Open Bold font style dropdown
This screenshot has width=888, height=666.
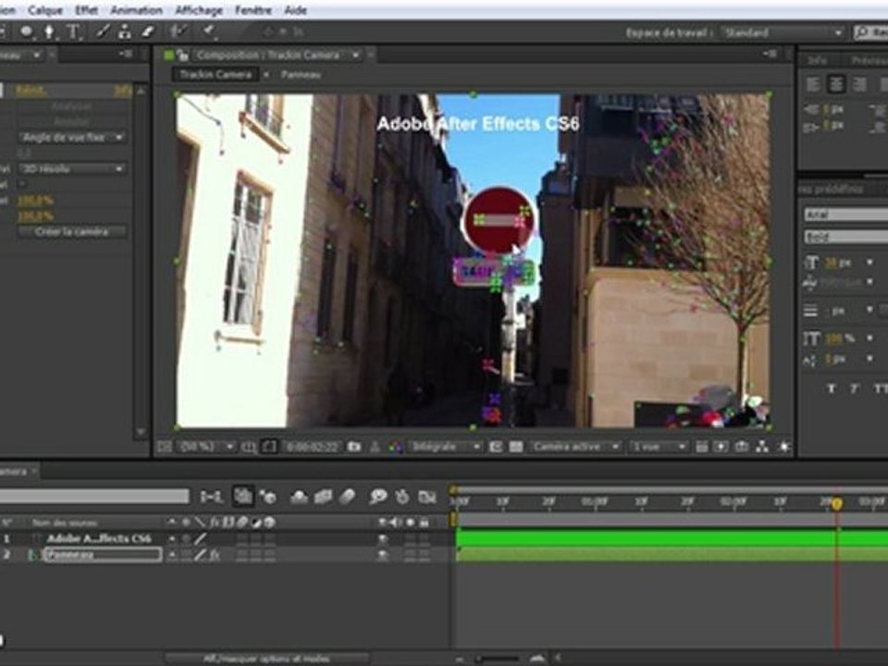point(846,237)
